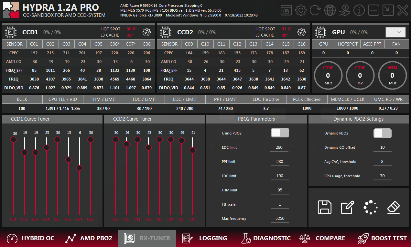Click the Max frequency value field

280,219
